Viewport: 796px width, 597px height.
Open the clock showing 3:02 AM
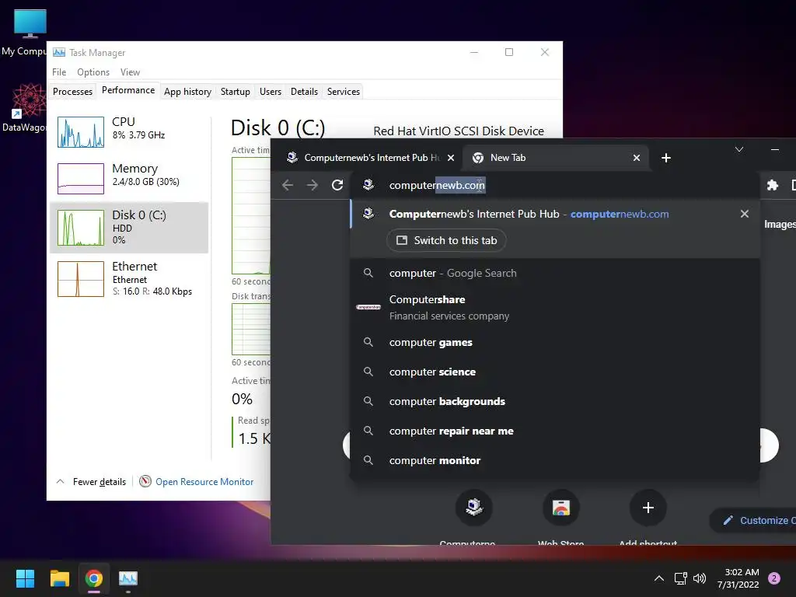738,578
